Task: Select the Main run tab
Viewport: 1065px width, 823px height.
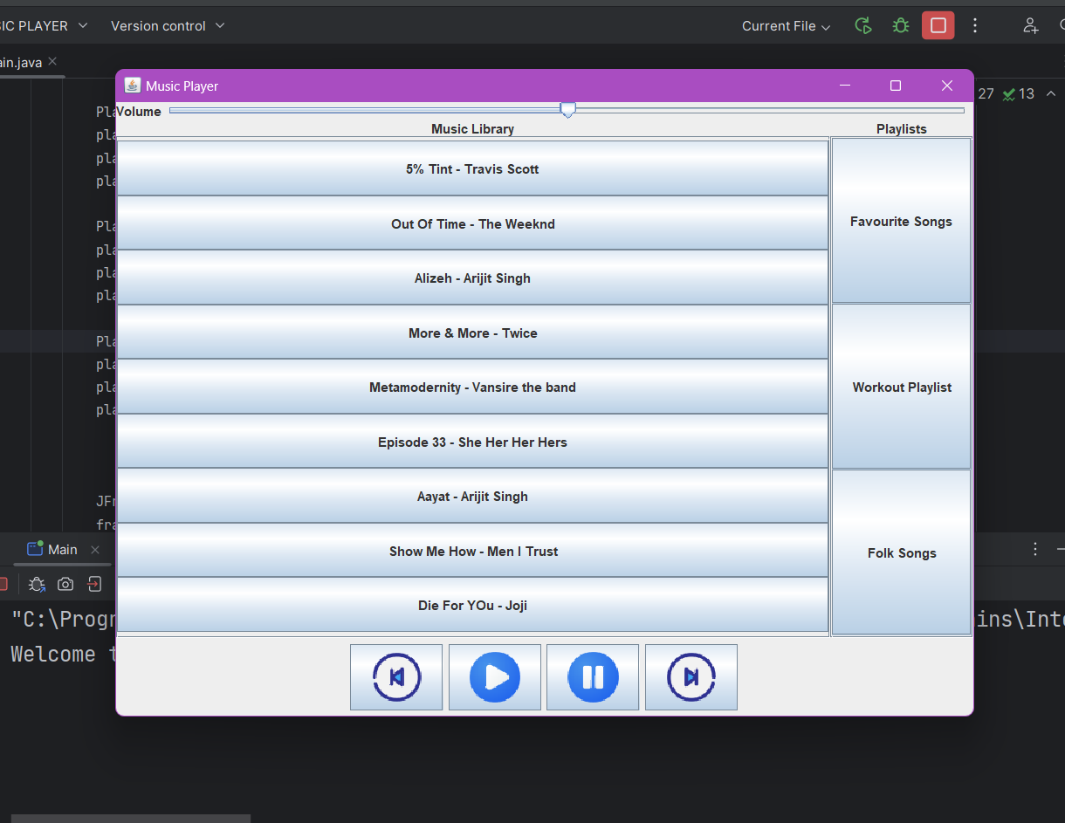Action: pos(52,549)
